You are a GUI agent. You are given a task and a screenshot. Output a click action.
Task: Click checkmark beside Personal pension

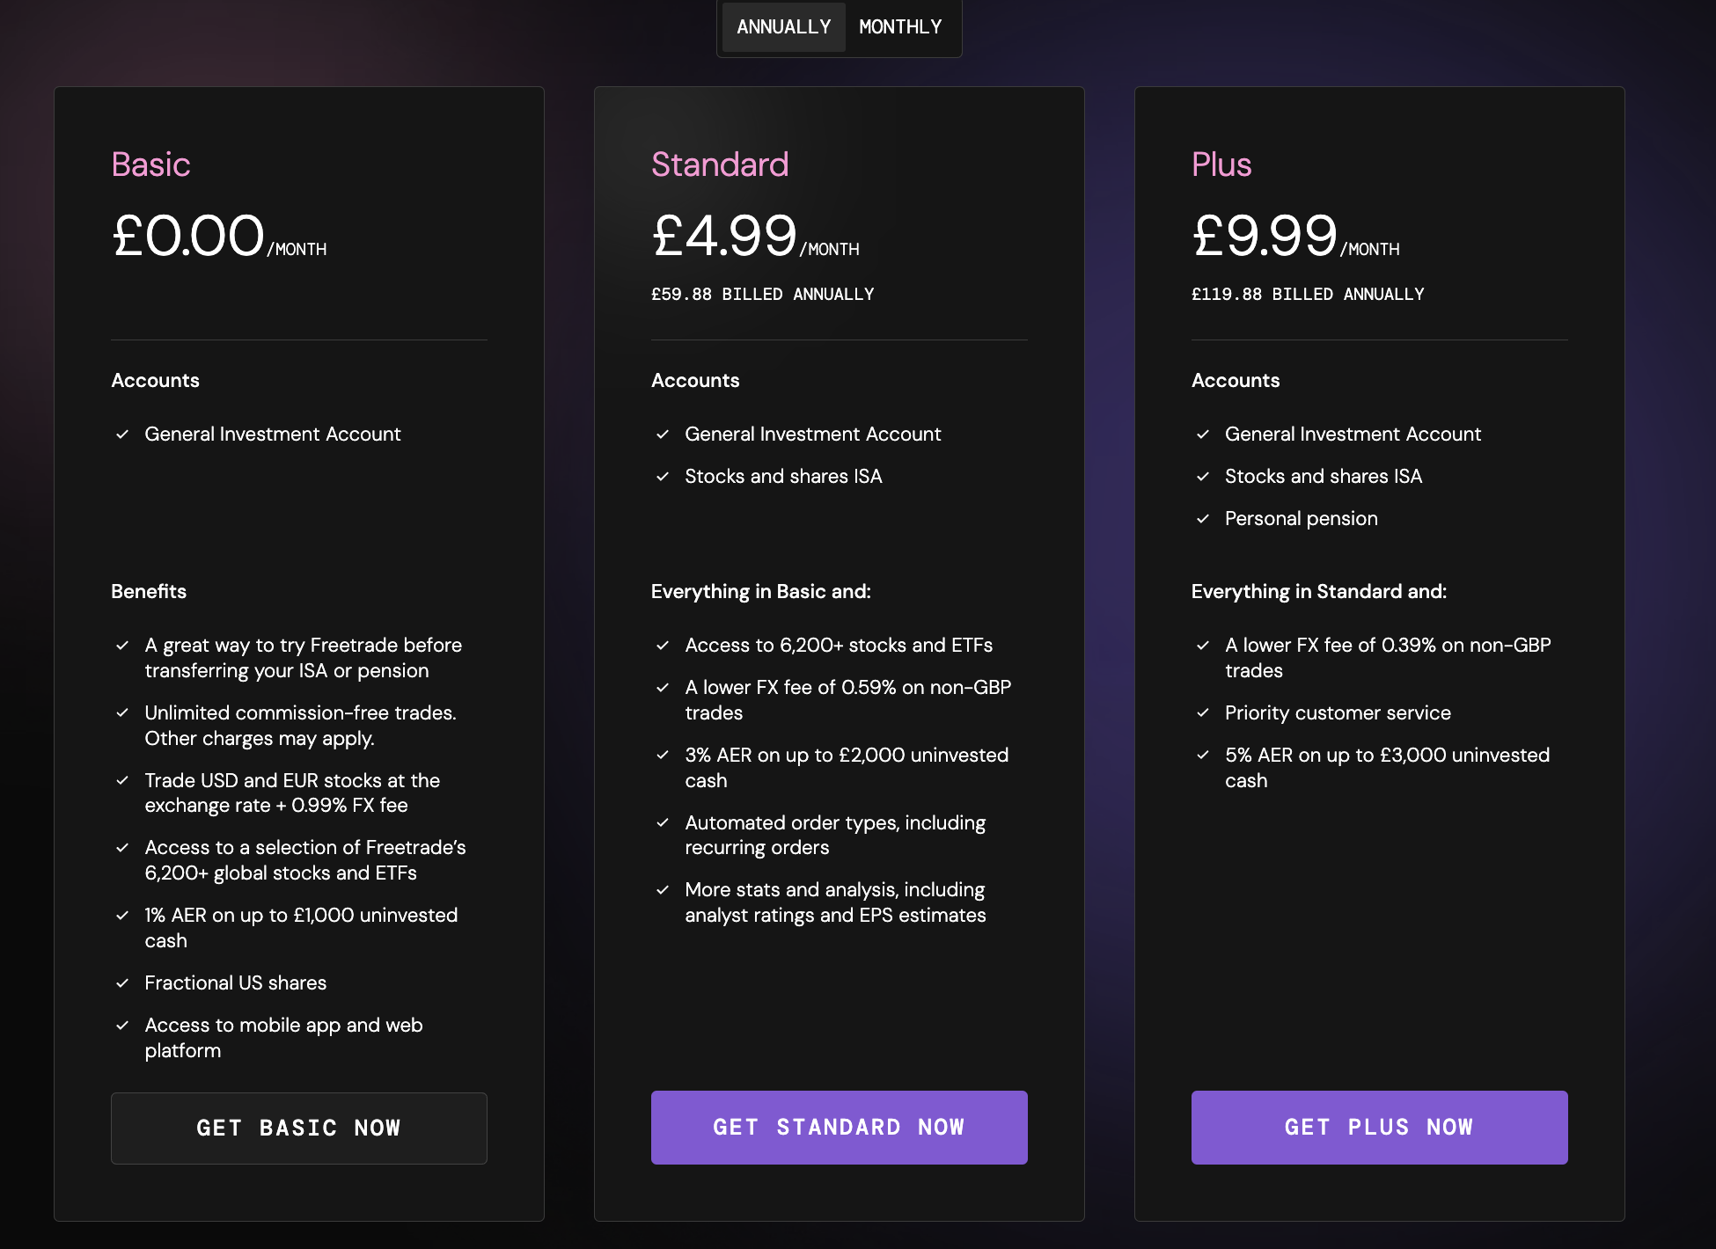pyautogui.click(x=1203, y=519)
